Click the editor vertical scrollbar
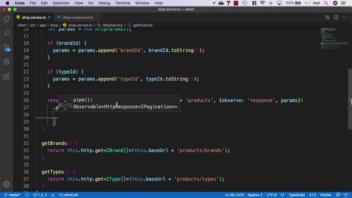352x198 pixels. (350, 99)
